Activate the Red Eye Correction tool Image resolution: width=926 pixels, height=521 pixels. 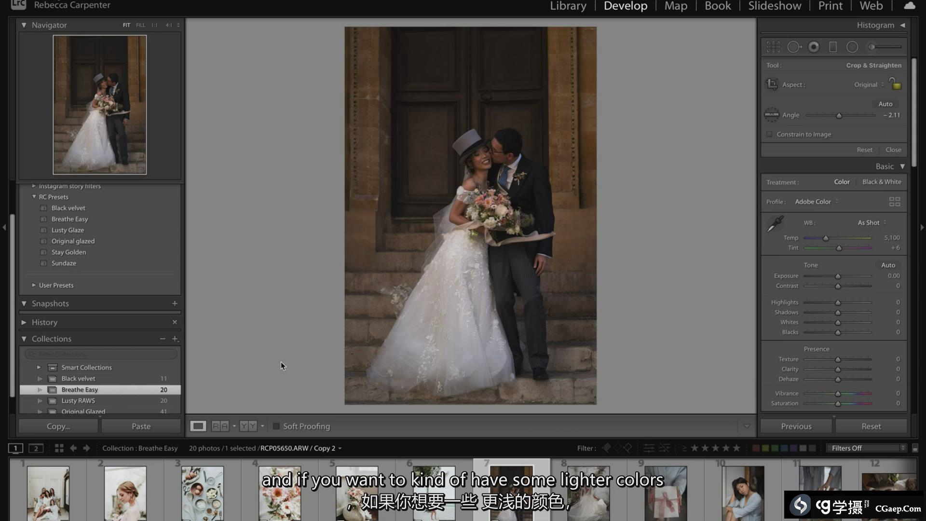pyautogui.click(x=814, y=47)
